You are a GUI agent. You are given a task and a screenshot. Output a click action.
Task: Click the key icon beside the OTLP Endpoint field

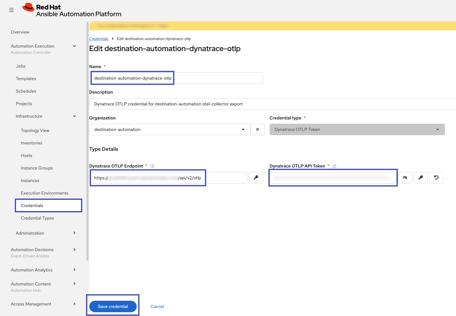tap(256, 178)
